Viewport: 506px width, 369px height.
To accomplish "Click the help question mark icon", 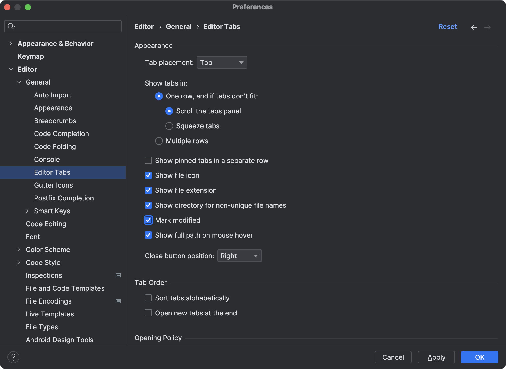I will click(x=13, y=357).
